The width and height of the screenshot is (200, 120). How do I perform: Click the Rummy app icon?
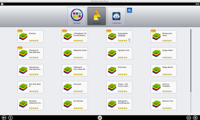tap(23, 36)
